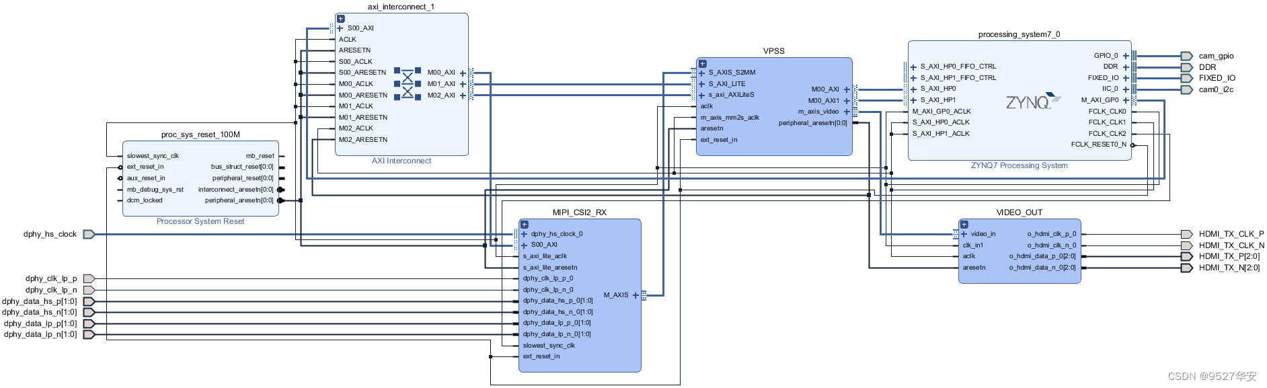Viewport: 1267px width, 388px height.
Task: Select the cam_gpio output port icon
Action: coord(1187,56)
